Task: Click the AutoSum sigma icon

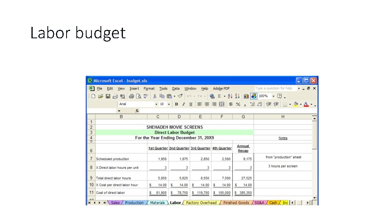Action: [219, 96]
